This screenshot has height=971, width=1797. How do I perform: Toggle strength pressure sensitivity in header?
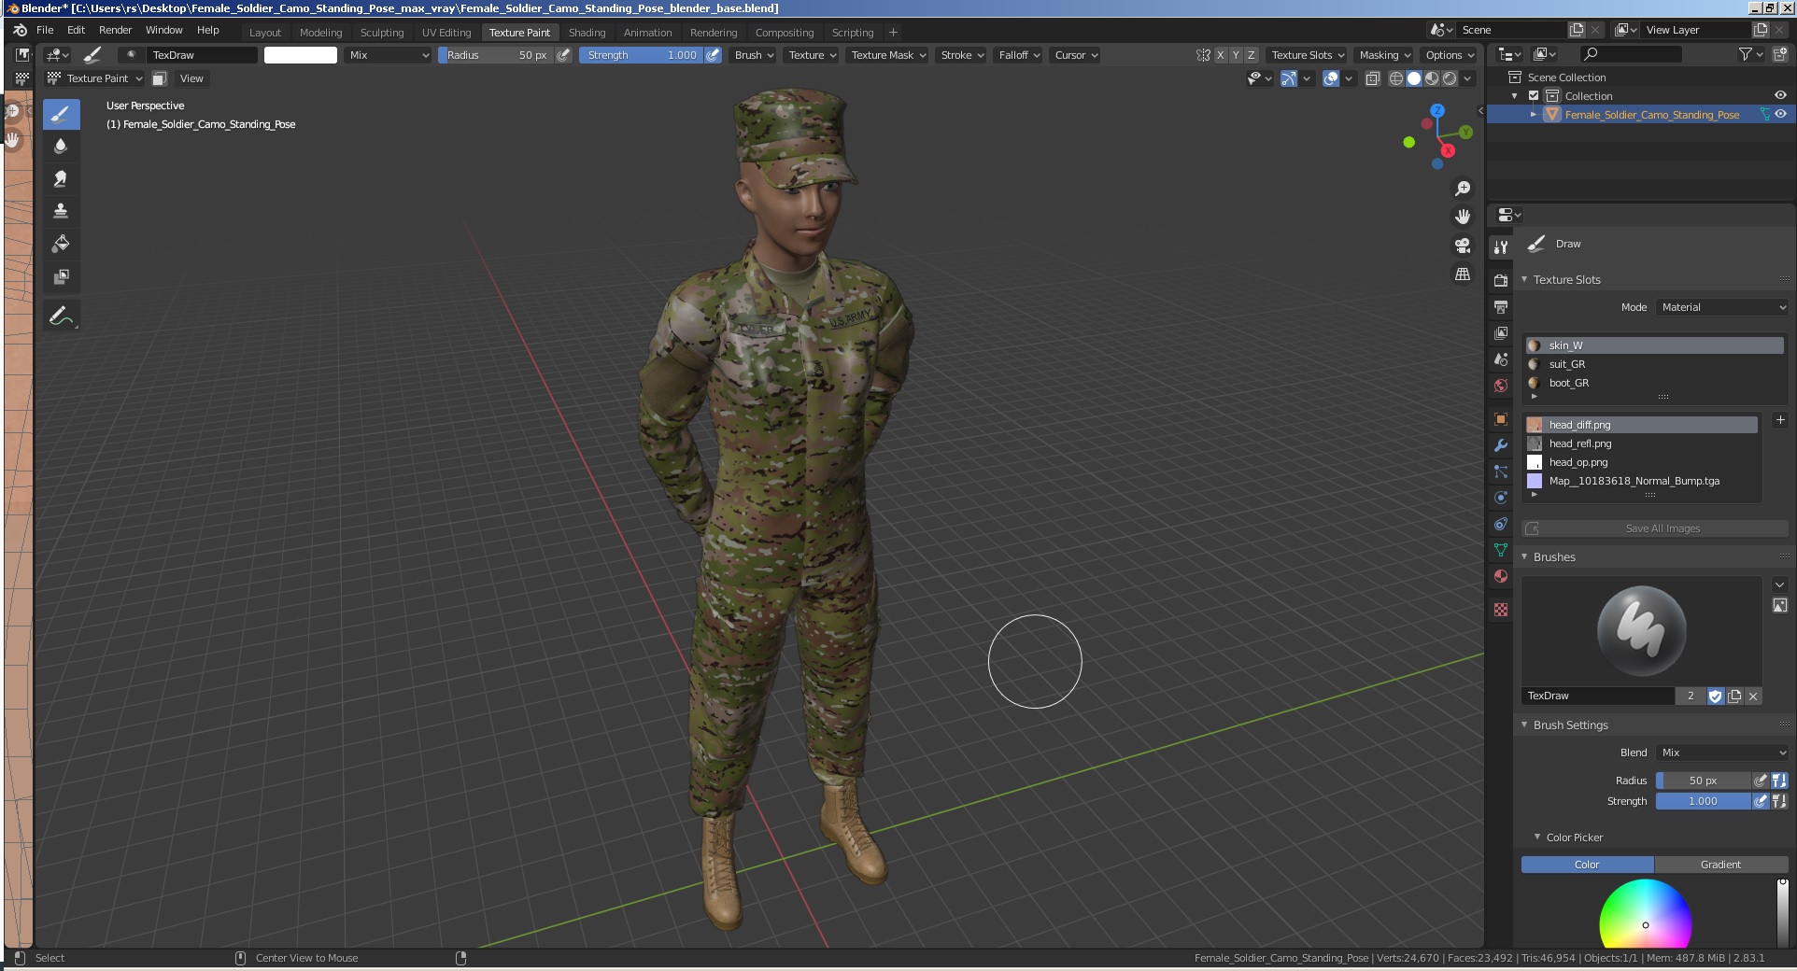713,55
